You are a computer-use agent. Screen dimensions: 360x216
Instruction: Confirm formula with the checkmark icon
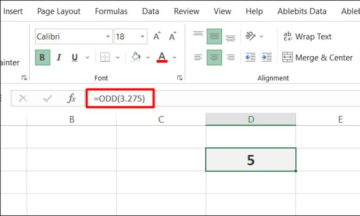pyautogui.click(x=48, y=99)
